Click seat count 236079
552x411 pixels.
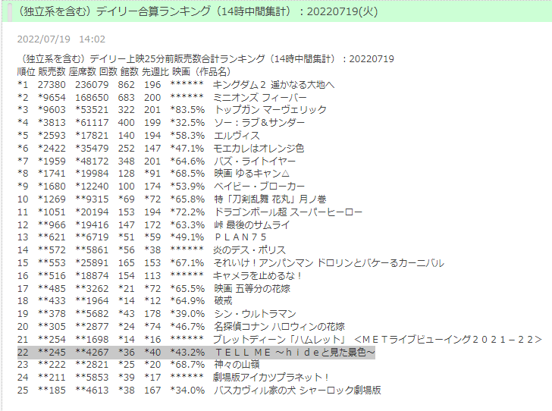point(92,85)
